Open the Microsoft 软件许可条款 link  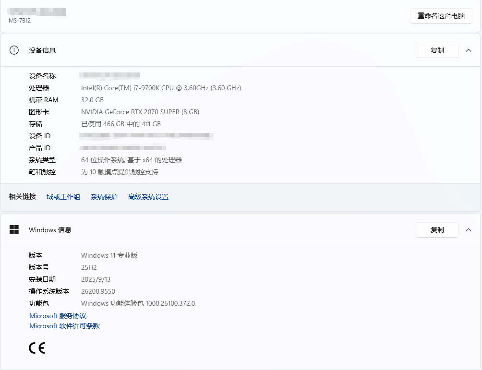(64, 326)
